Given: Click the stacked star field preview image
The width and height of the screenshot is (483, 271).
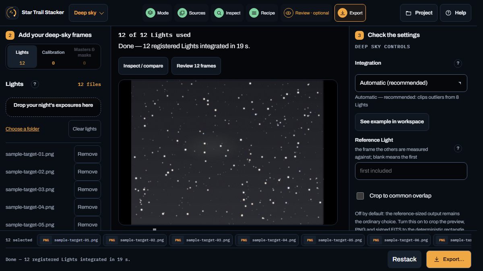Looking at the screenshot, I should [228, 152].
